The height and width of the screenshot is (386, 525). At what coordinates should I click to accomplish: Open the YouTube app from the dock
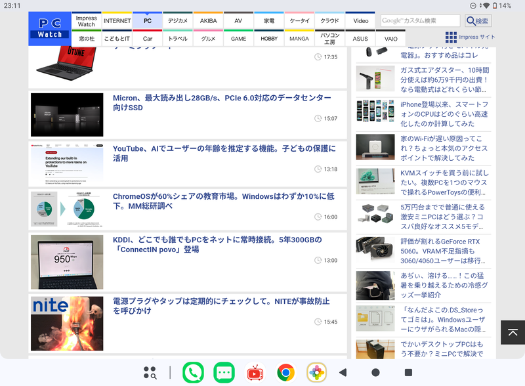[x=255, y=372]
